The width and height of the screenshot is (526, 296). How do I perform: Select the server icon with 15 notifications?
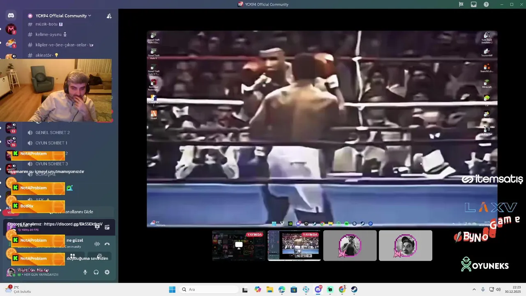[x=11, y=142]
